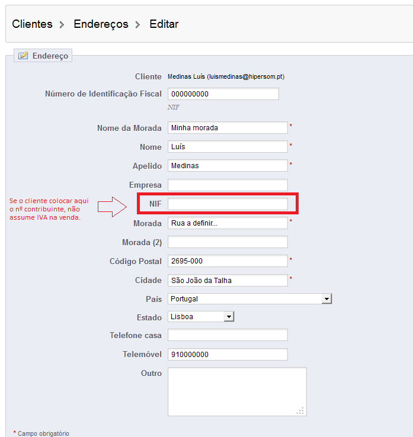Click the Morada field with Rua a definir
Viewport: 413px width, 437px height.
[228, 223]
